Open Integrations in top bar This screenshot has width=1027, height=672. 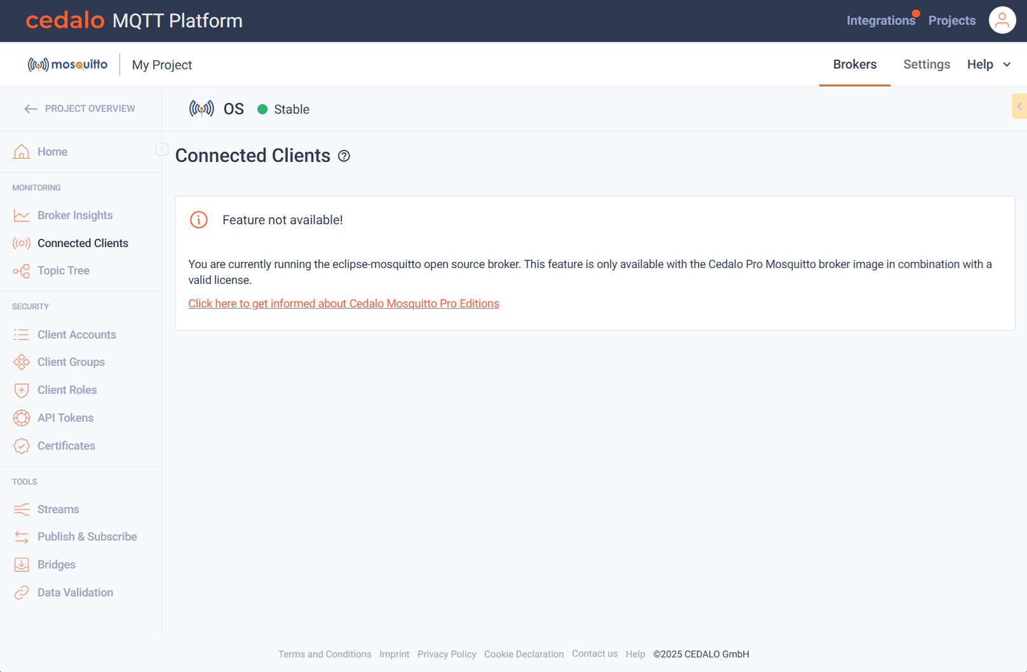pos(881,20)
